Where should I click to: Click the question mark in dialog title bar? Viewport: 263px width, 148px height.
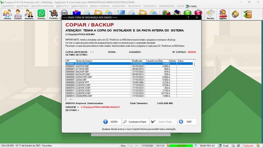coord(188,17)
